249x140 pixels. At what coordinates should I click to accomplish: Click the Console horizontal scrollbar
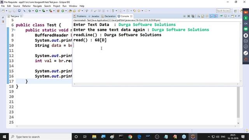point(156,84)
